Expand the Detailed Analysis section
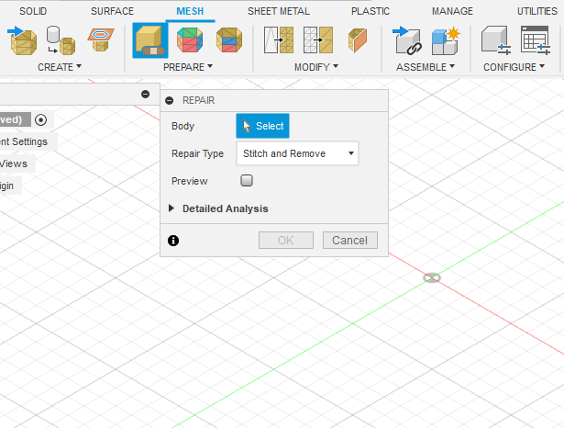Viewport: 564px width, 428px height. click(x=171, y=208)
